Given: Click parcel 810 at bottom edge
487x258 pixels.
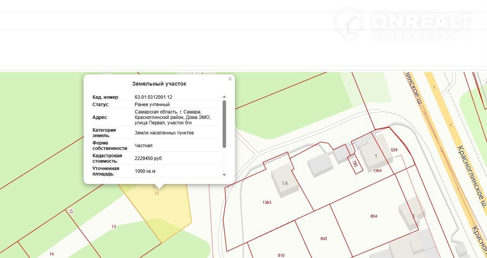Looking at the screenshot, I should (281, 255).
